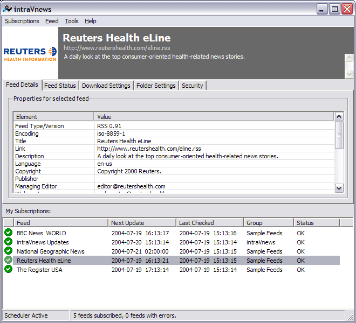
Task: Switch to the Feed Status tab
Action: (x=60, y=86)
